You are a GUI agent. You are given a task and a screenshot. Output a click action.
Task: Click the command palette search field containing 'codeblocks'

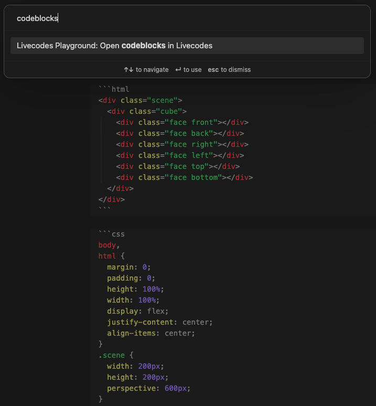(187, 18)
